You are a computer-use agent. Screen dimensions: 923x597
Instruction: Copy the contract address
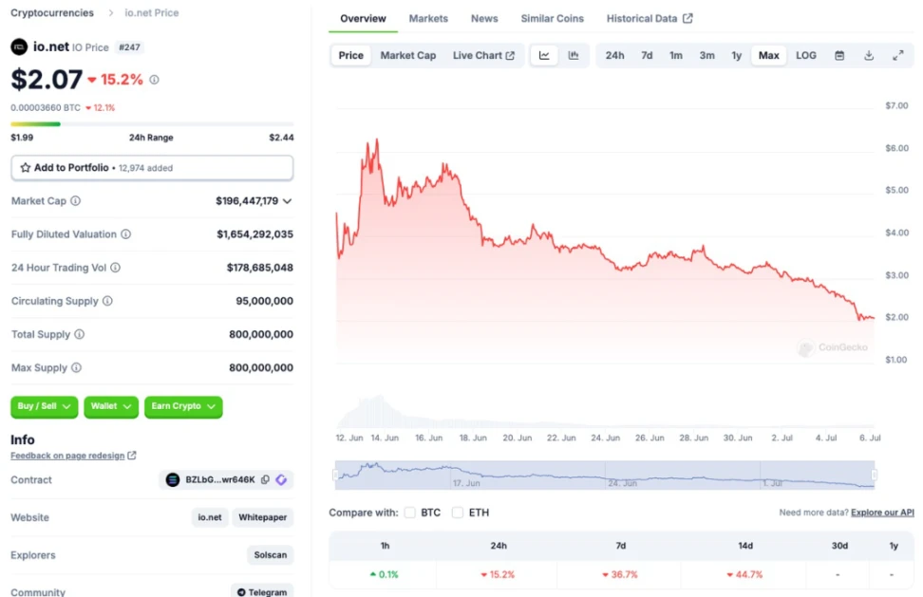[x=265, y=480]
